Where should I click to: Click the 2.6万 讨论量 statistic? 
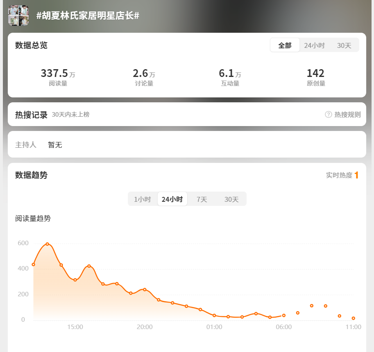point(144,77)
